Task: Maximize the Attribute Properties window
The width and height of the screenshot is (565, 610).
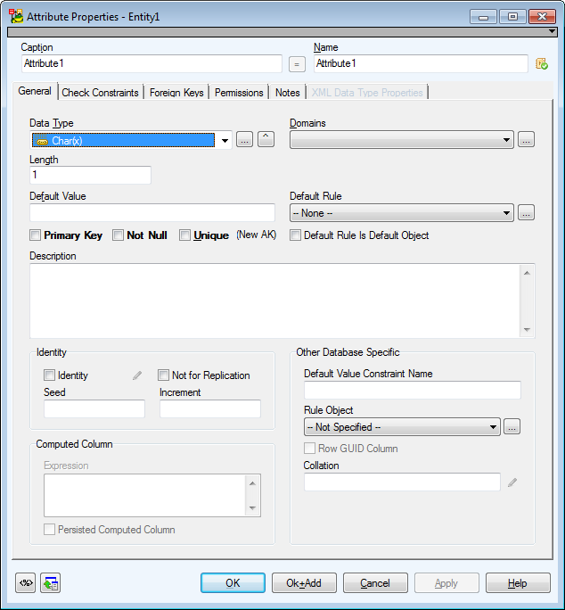Action: [x=512, y=17]
